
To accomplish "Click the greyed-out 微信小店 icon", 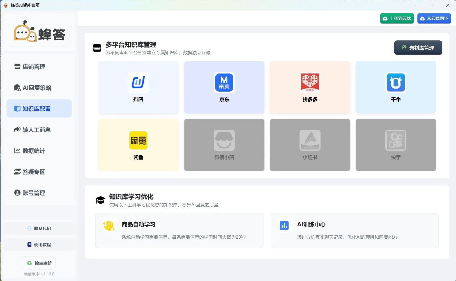I will tap(224, 140).
